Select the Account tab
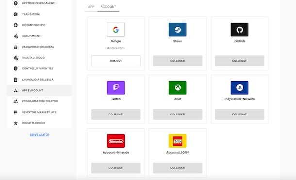296x180 pixels. (108, 7)
